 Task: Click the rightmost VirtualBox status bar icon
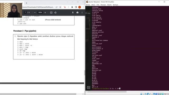tap(163, 94)
